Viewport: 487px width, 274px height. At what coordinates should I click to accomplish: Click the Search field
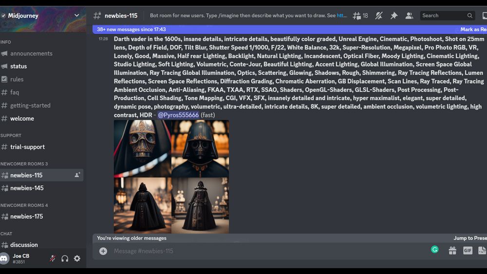(447, 16)
